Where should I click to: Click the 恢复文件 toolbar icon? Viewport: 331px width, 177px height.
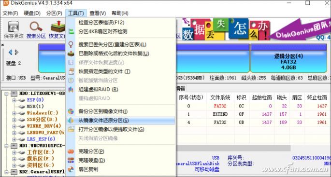pyautogui.click(x=58, y=27)
